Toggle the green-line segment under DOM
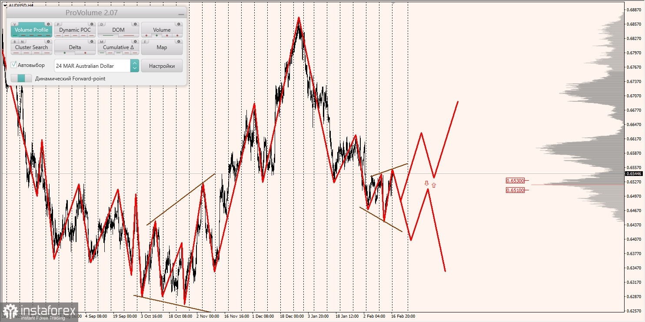Viewport: 645px width, 322px height. [x=108, y=35]
